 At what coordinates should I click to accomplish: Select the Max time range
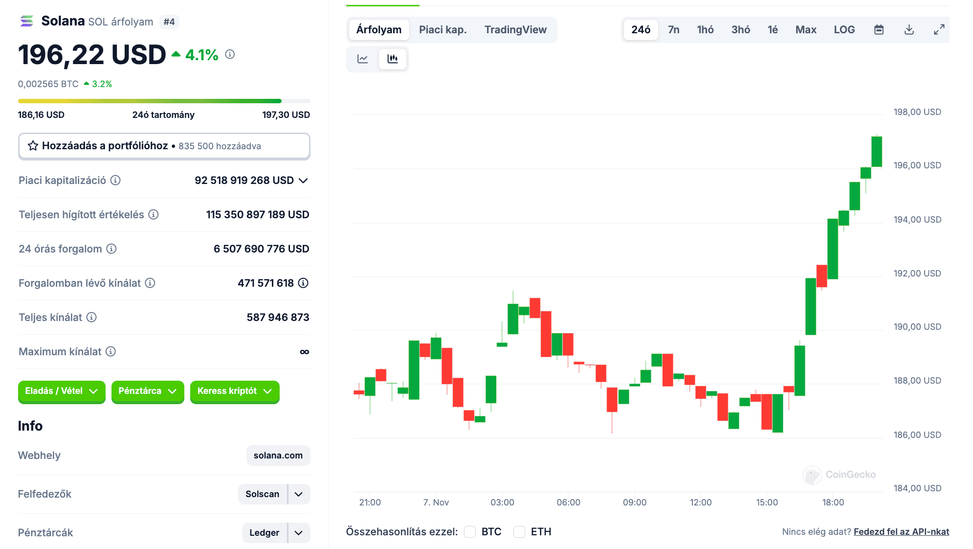(x=806, y=30)
